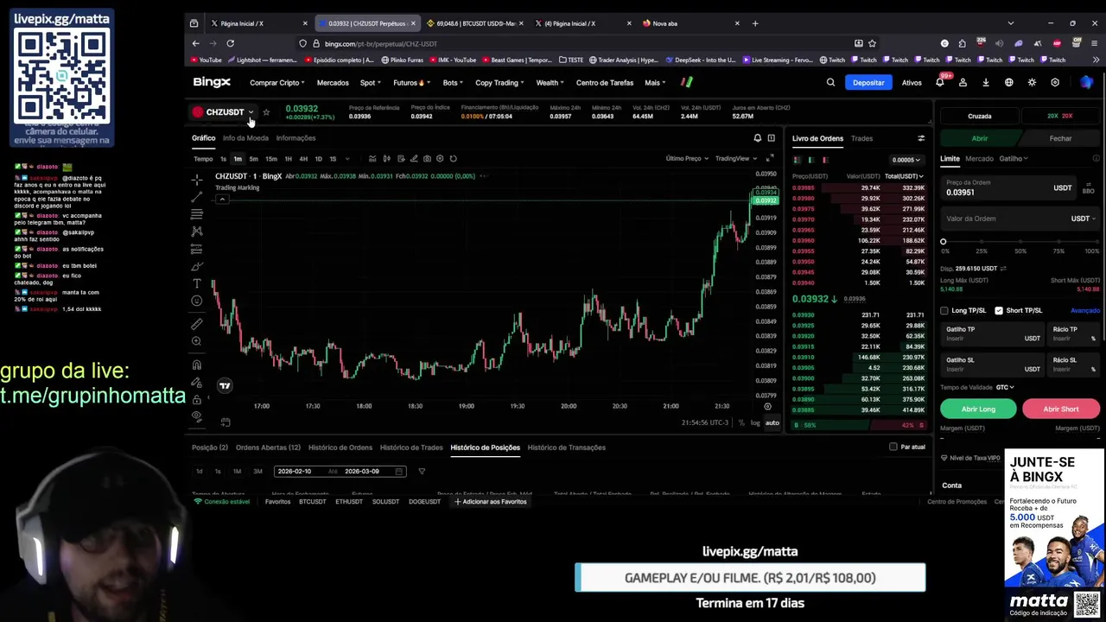The width and height of the screenshot is (1106, 622).
Task: Click the Abrir Long button
Action: tap(978, 409)
